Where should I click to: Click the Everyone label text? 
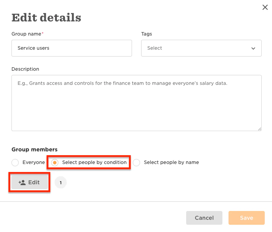[x=34, y=162]
